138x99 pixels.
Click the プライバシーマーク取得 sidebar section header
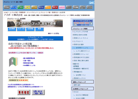point(83,28)
